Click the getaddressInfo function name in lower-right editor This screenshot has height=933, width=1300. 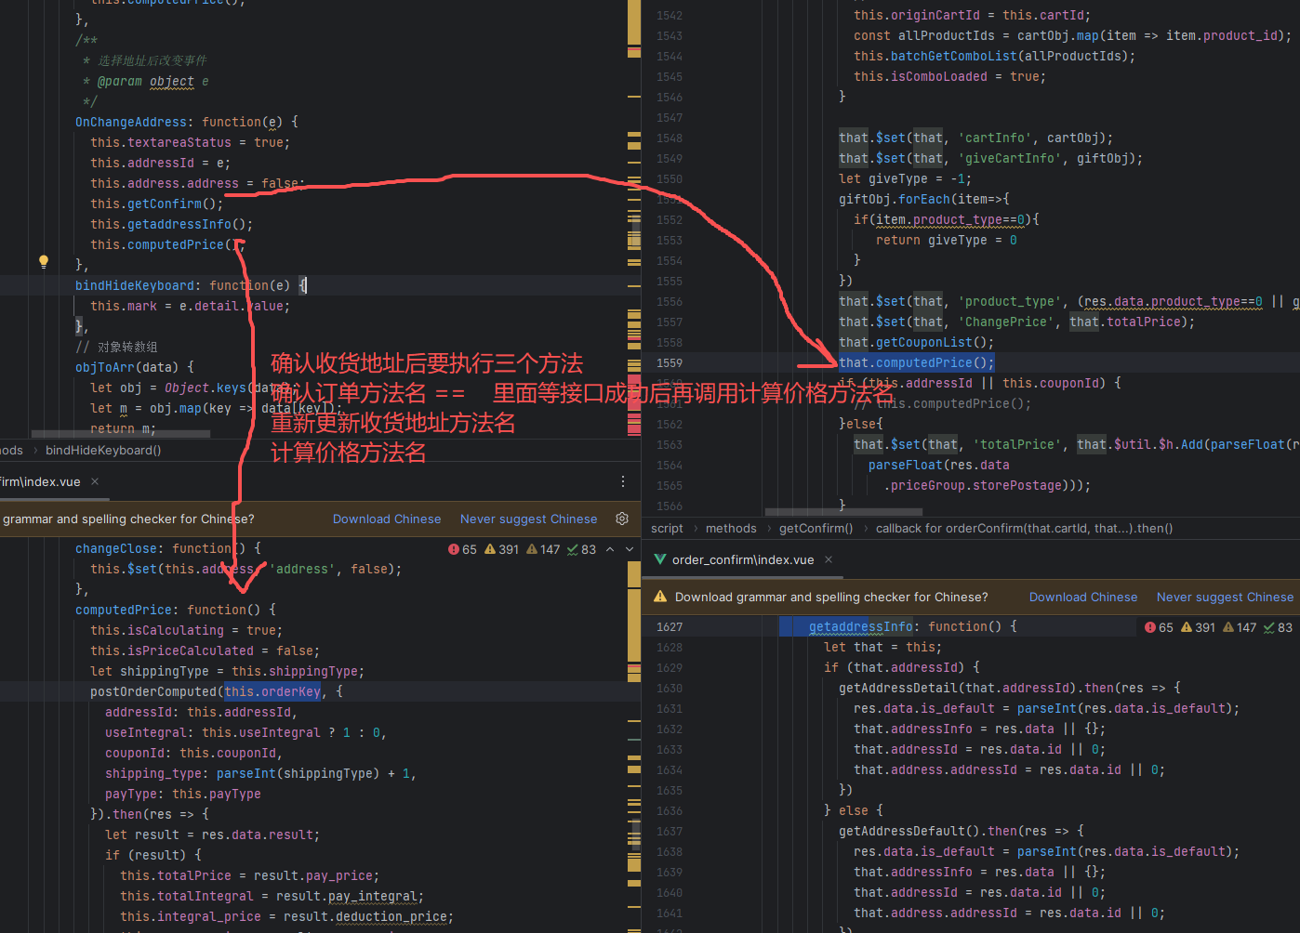tap(861, 626)
